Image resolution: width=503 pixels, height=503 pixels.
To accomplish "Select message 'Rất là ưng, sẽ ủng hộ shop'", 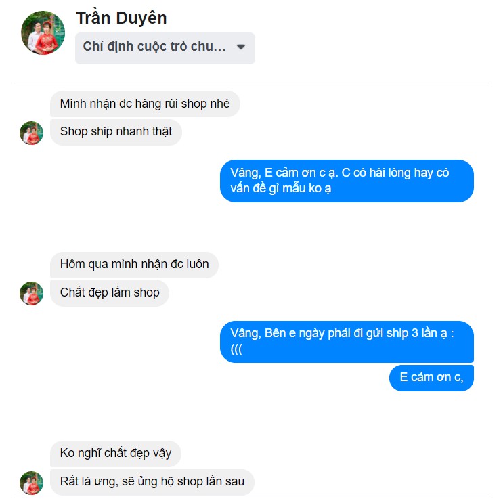I will tap(152, 482).
